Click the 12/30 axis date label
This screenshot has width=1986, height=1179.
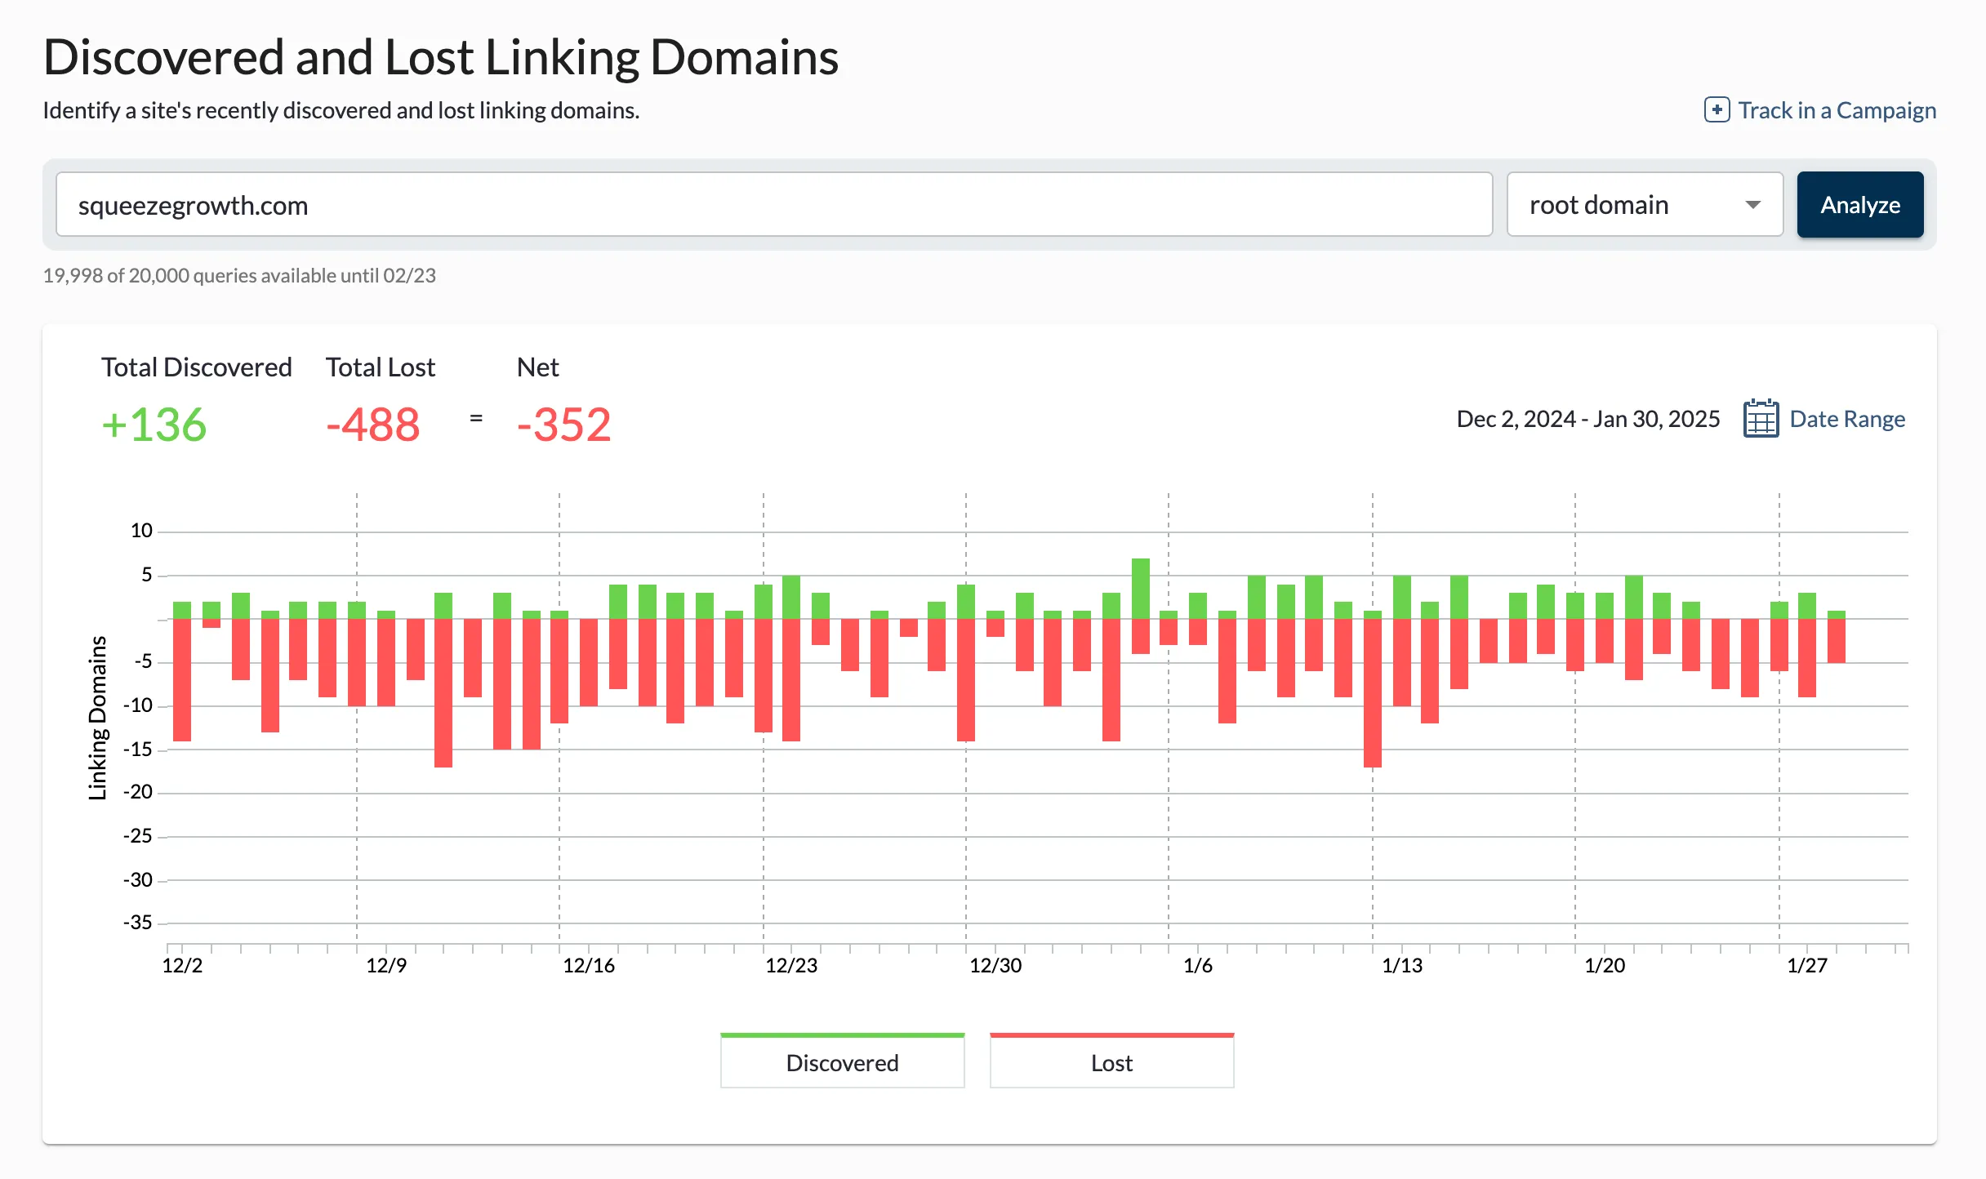[995, 965]
